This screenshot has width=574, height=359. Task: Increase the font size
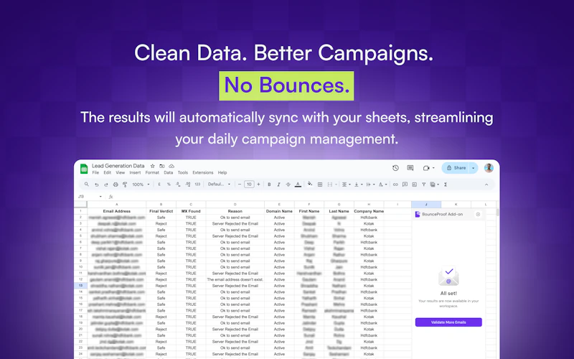[x=258, y=185]
